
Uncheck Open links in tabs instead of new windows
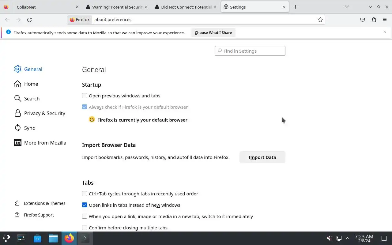85,205
